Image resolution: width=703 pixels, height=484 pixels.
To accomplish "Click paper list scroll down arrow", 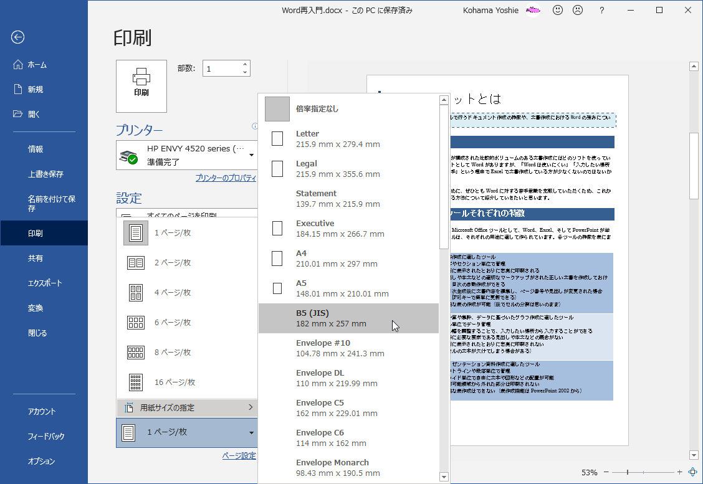I will point(444,477).
